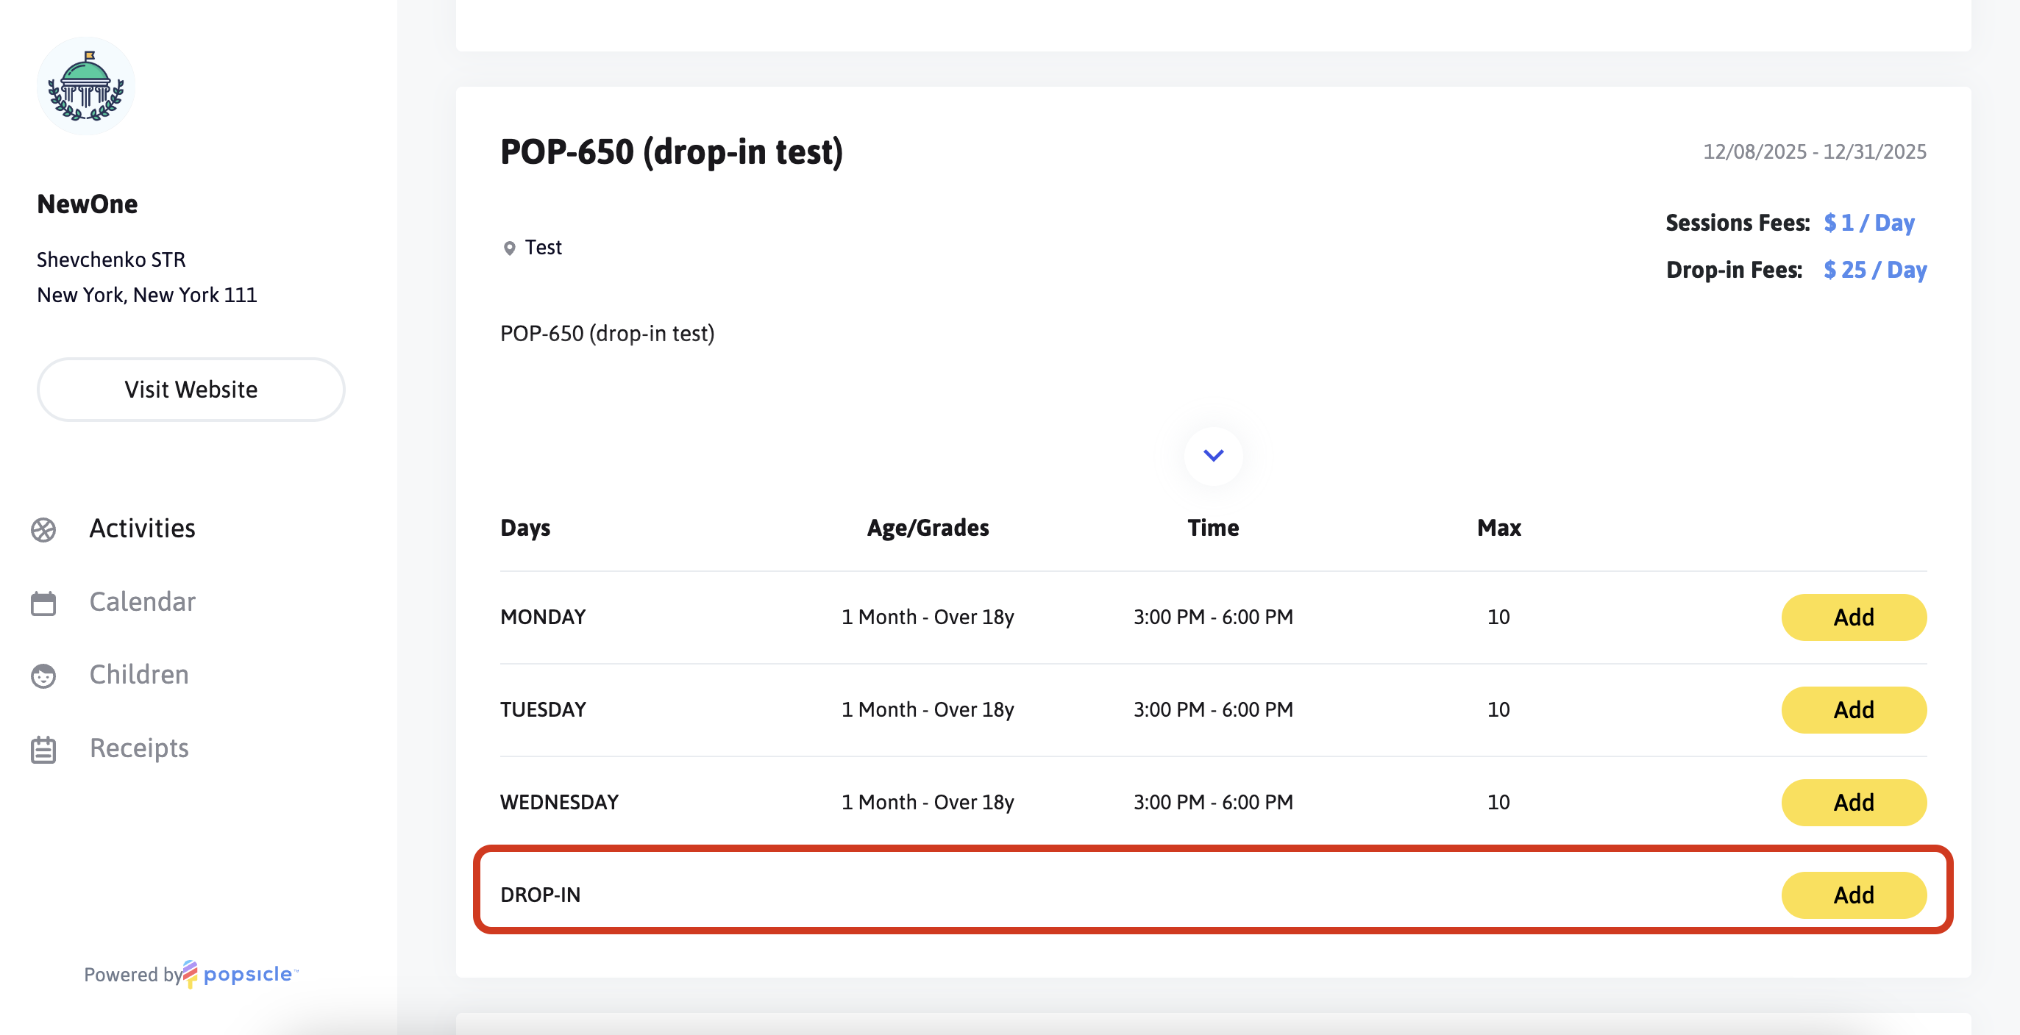Go to the Children section
The width and height of the screenshot is (2020, 1035).
click(x=139, y=674)
